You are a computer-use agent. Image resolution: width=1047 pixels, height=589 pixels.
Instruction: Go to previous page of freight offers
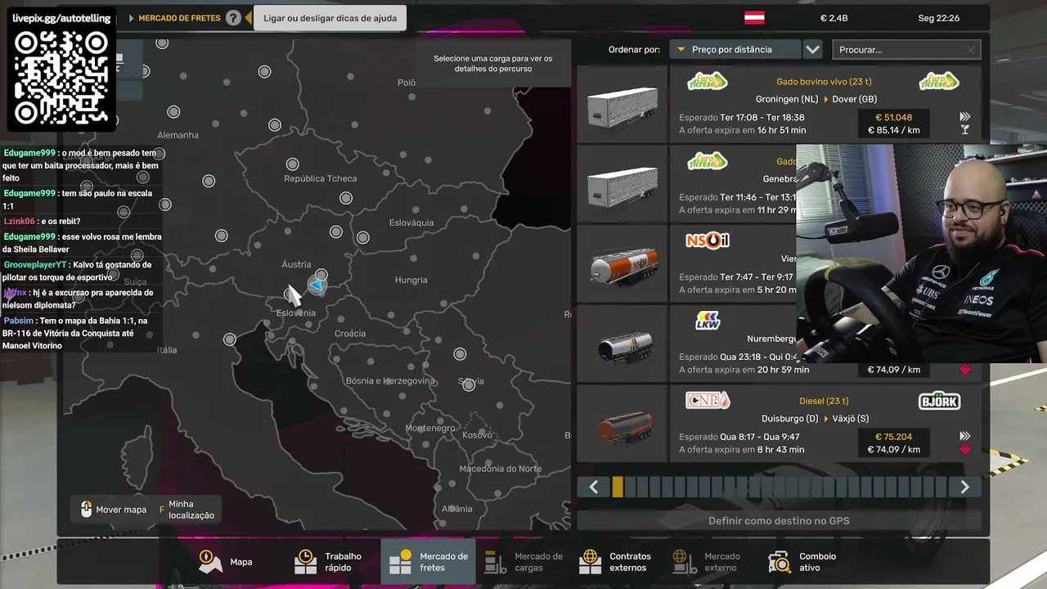594,487
